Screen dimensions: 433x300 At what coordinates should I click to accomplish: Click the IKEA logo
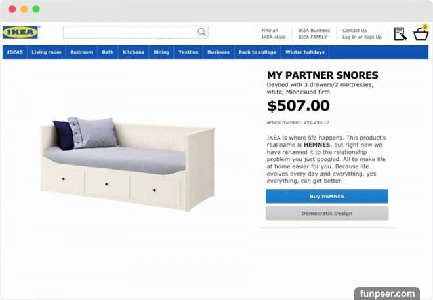click(x=21, y=32)
